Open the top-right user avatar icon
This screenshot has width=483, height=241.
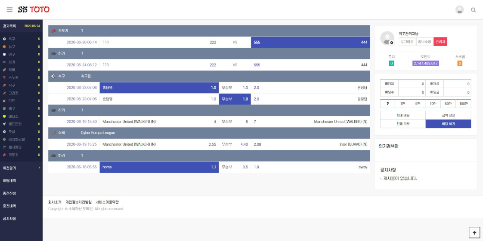(x=460, y=9)
